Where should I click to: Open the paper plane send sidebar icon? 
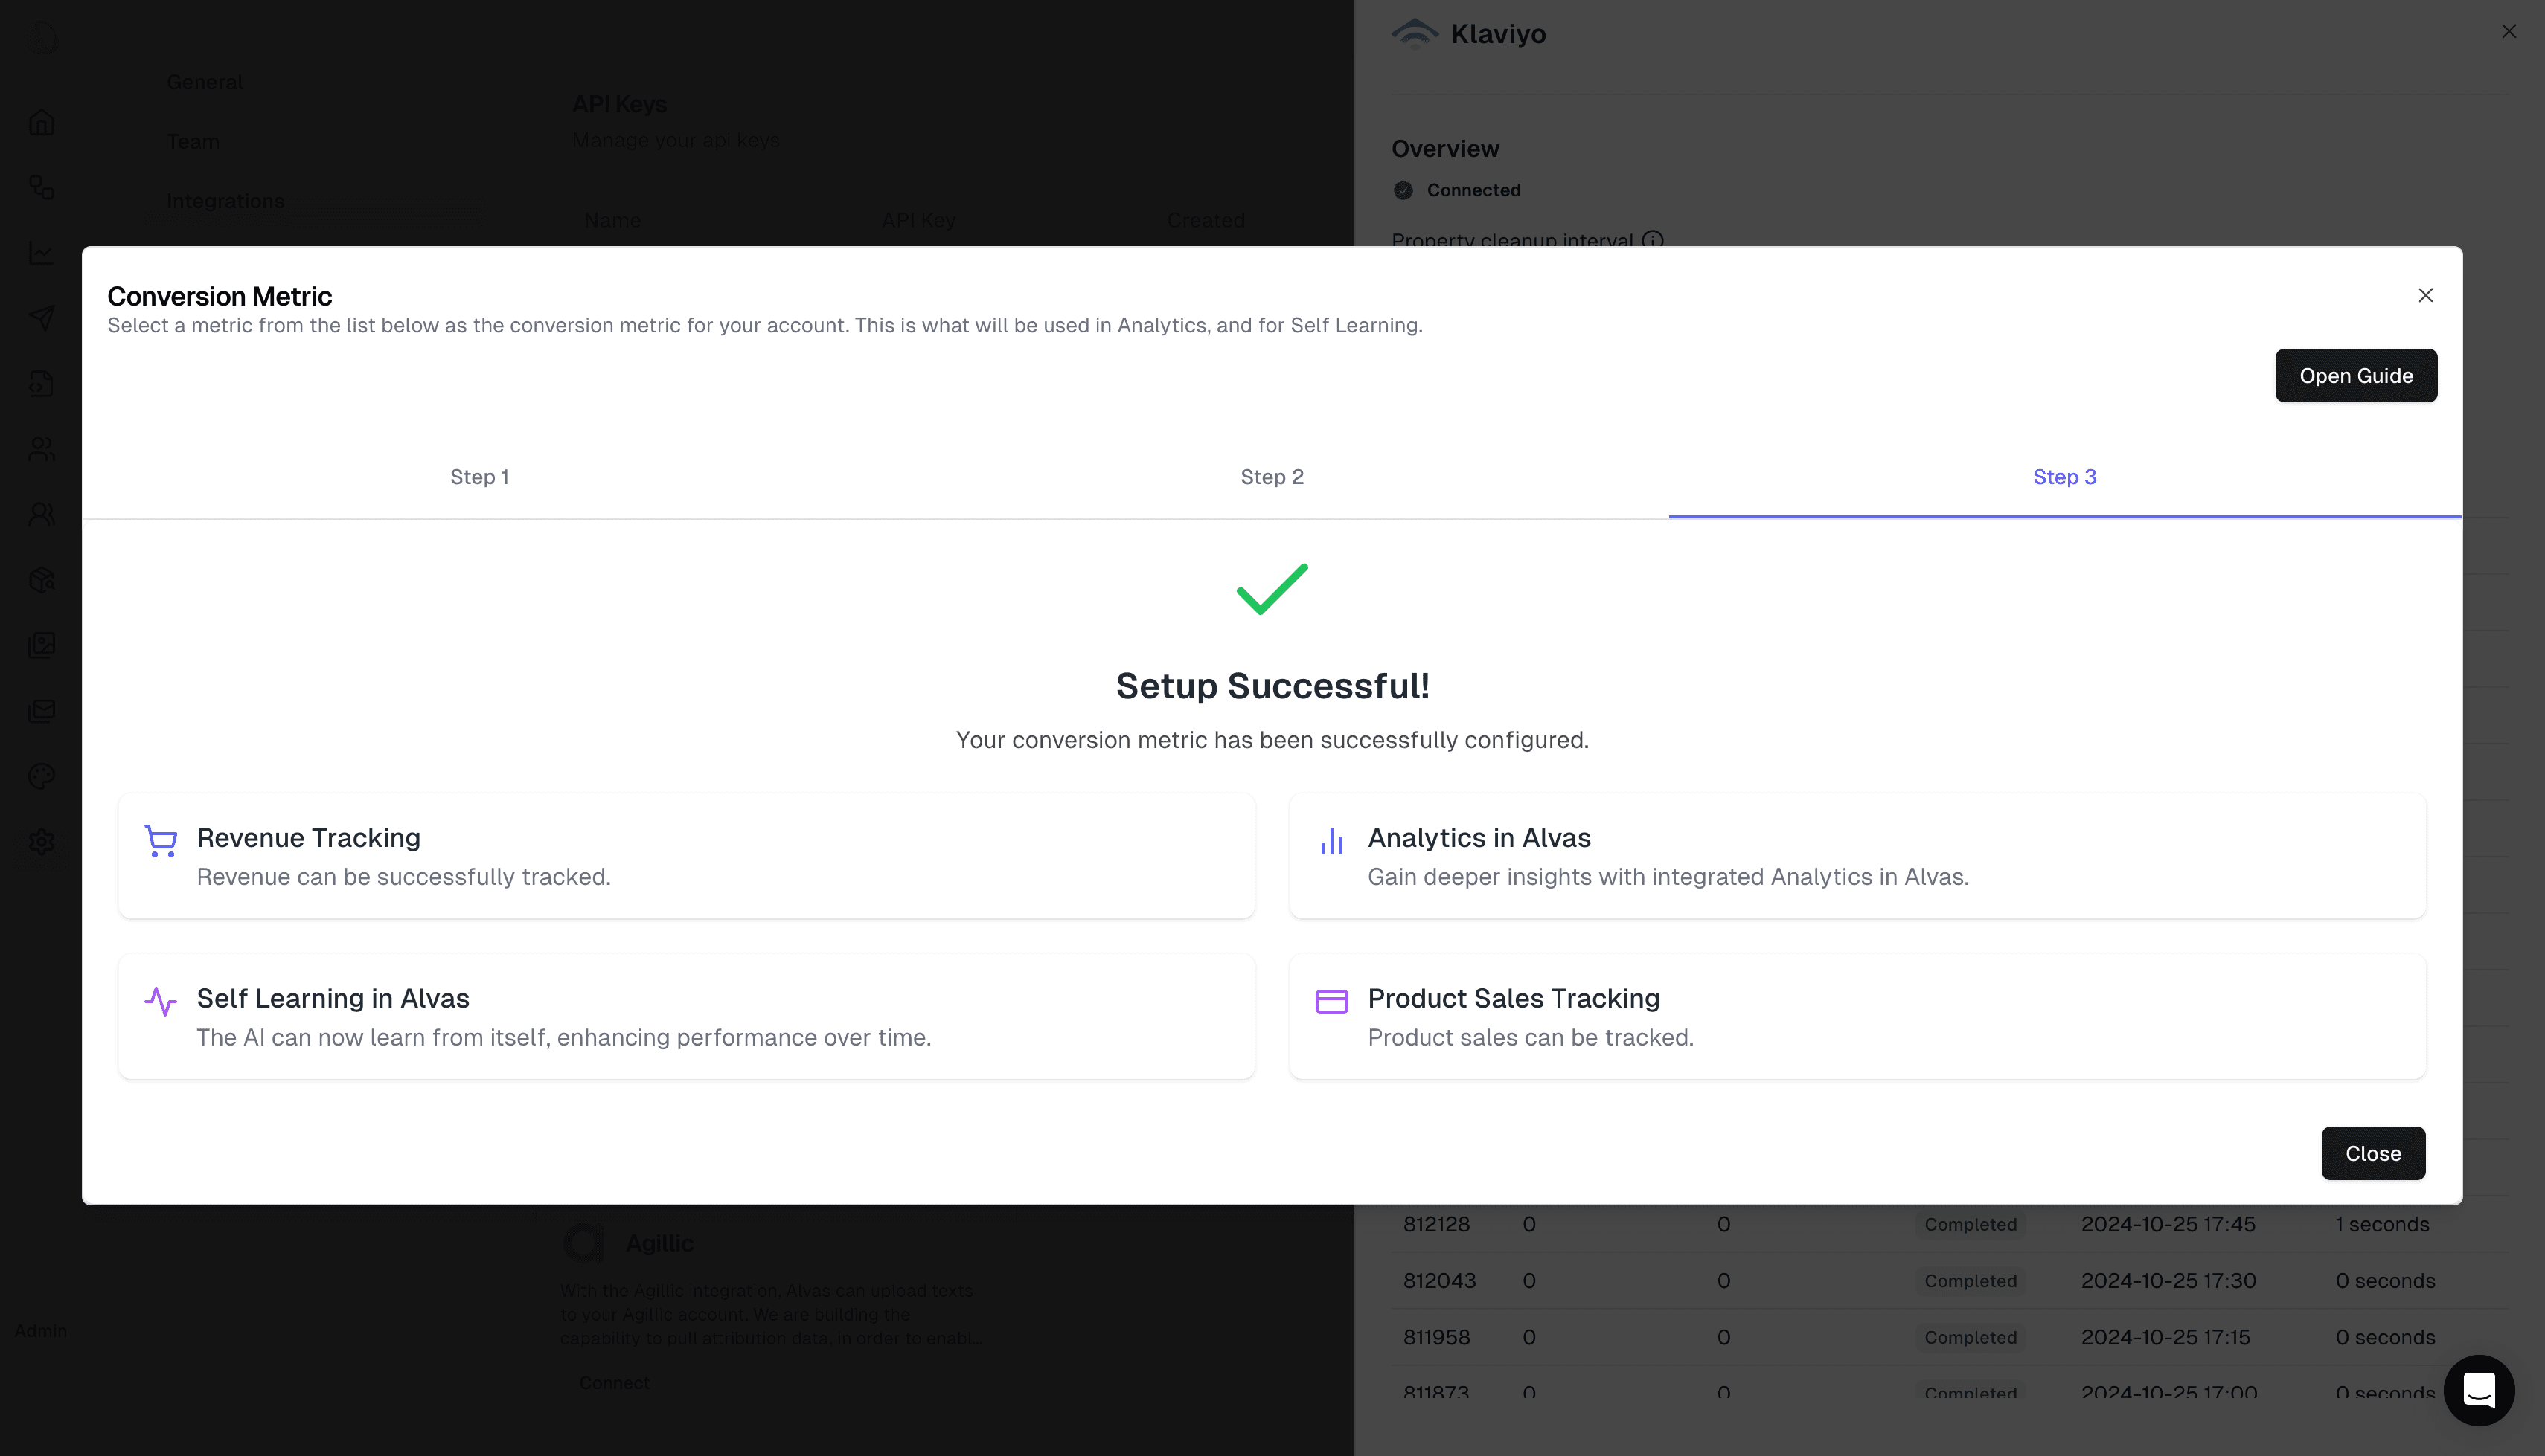click(x=41, y=318)
